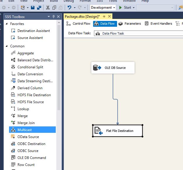Open the Development configuration dropdown

(x=103, y=8)
